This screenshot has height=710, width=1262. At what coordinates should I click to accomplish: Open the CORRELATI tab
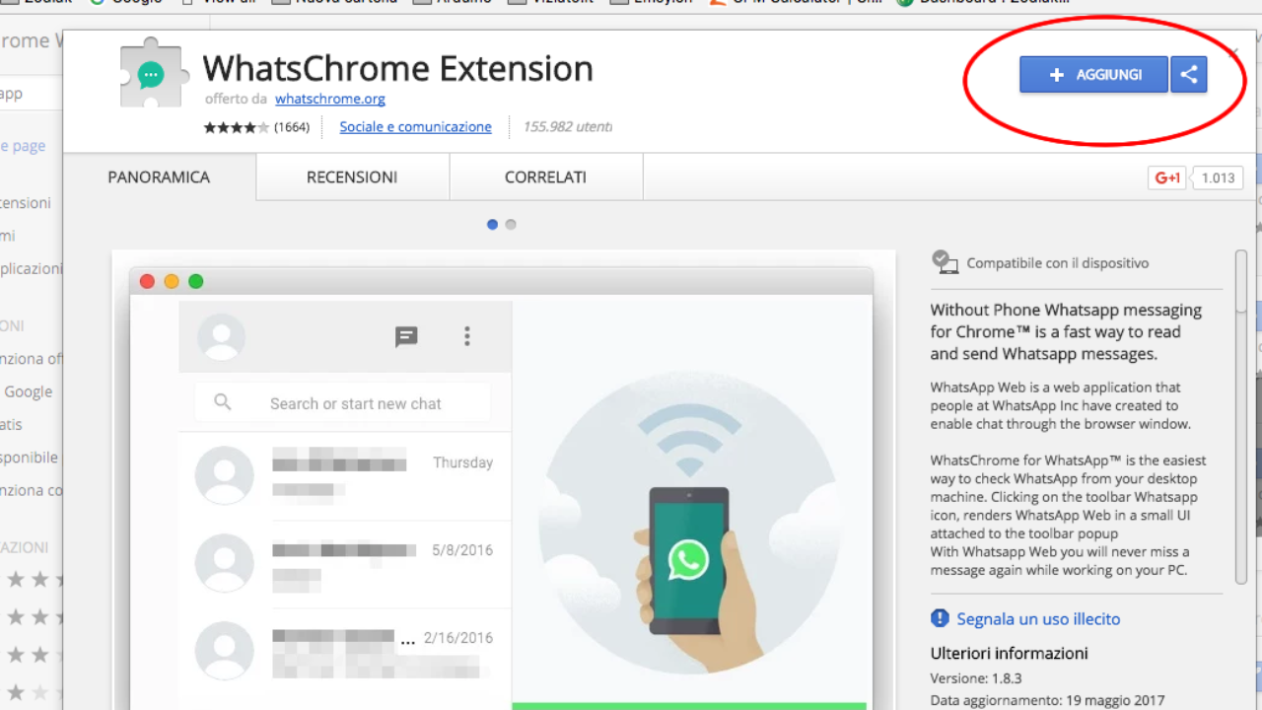[545, 177]
